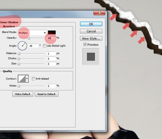Screen dimensions: 162x139
Task: Enable Use Global Light
Action: [x=44, y=46]
